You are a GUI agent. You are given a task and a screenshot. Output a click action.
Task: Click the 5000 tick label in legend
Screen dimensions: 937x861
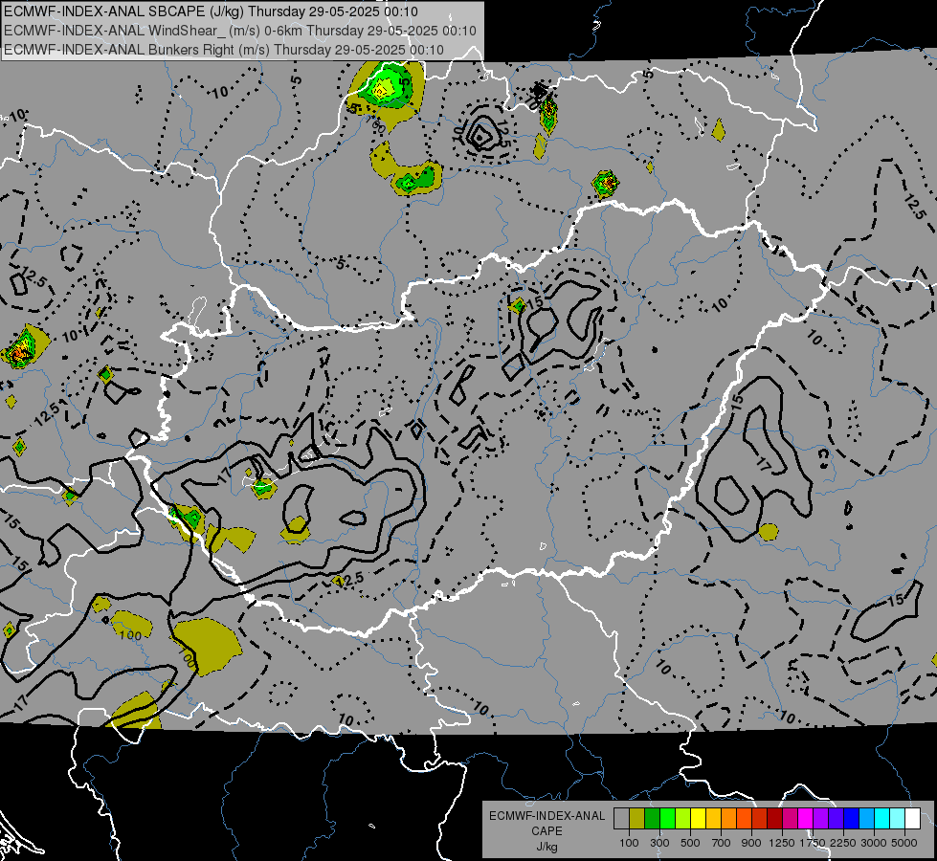(904, 843)
